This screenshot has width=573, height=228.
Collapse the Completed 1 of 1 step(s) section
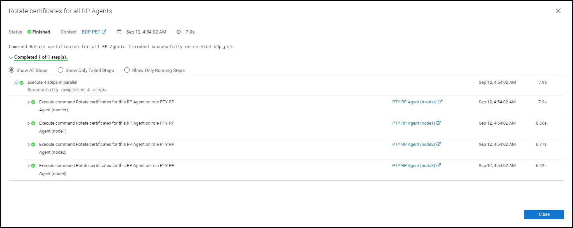(x=11, y=58)
